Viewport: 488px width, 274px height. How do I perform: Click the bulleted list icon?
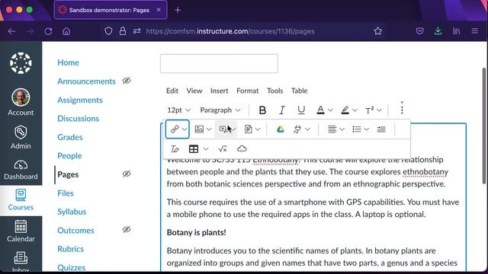pyautogui.click(x=357, y=129)
